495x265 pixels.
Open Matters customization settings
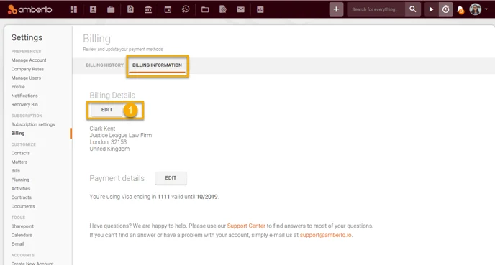click(x=19, y=162)
